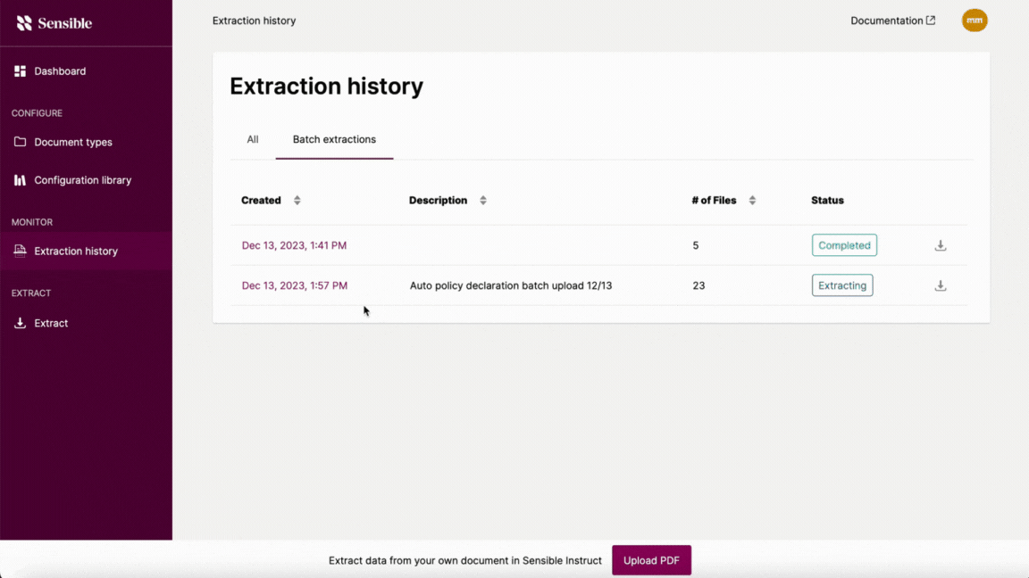Screen dimensions: 1029x578
Task: Click the file count 23
Action: [699, 285]
